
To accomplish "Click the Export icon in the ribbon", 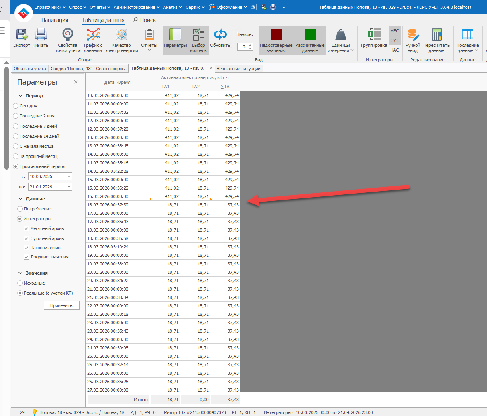I will click(x=22, y=36).
